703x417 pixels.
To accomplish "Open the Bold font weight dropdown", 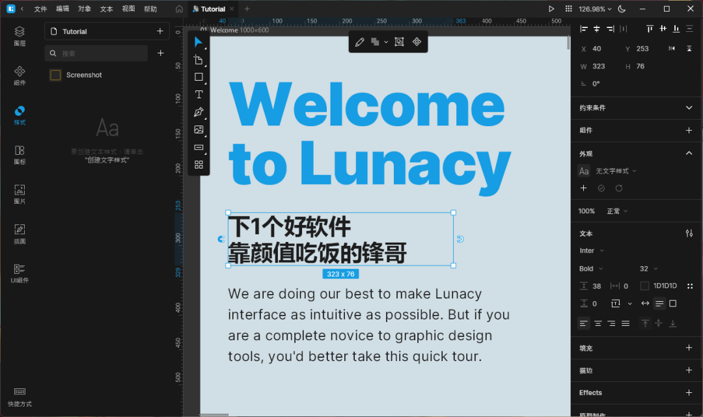I will point(591,269).
